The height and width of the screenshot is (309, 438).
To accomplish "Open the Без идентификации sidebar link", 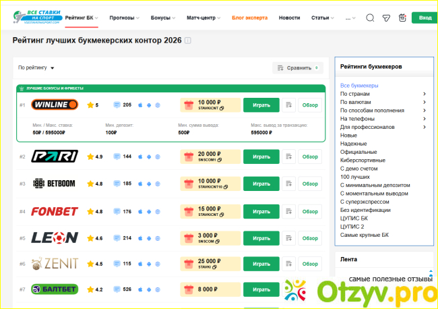I will tap(365, 210).
